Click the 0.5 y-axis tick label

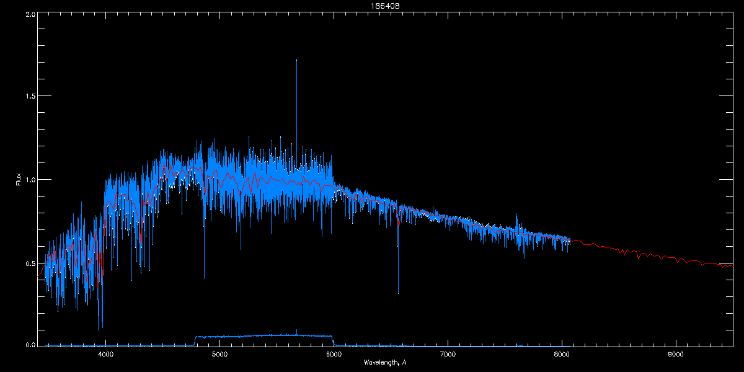(x=30, y=263)
